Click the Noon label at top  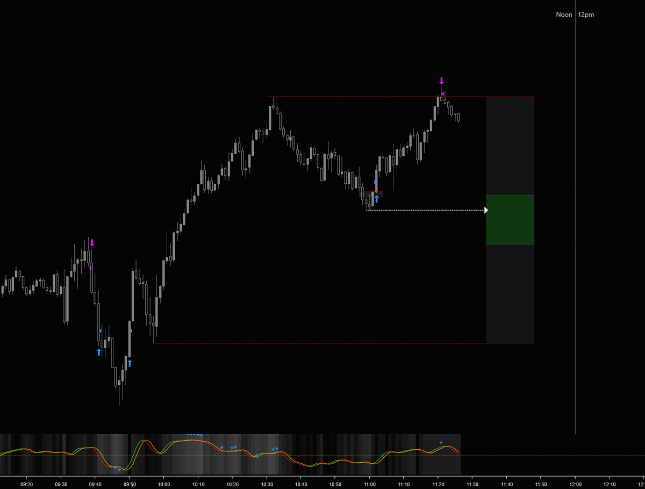point(564,15)
